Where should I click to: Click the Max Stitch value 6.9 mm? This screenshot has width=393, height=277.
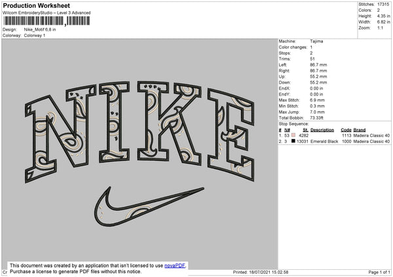pyautogui.click(x=317, y=100)
